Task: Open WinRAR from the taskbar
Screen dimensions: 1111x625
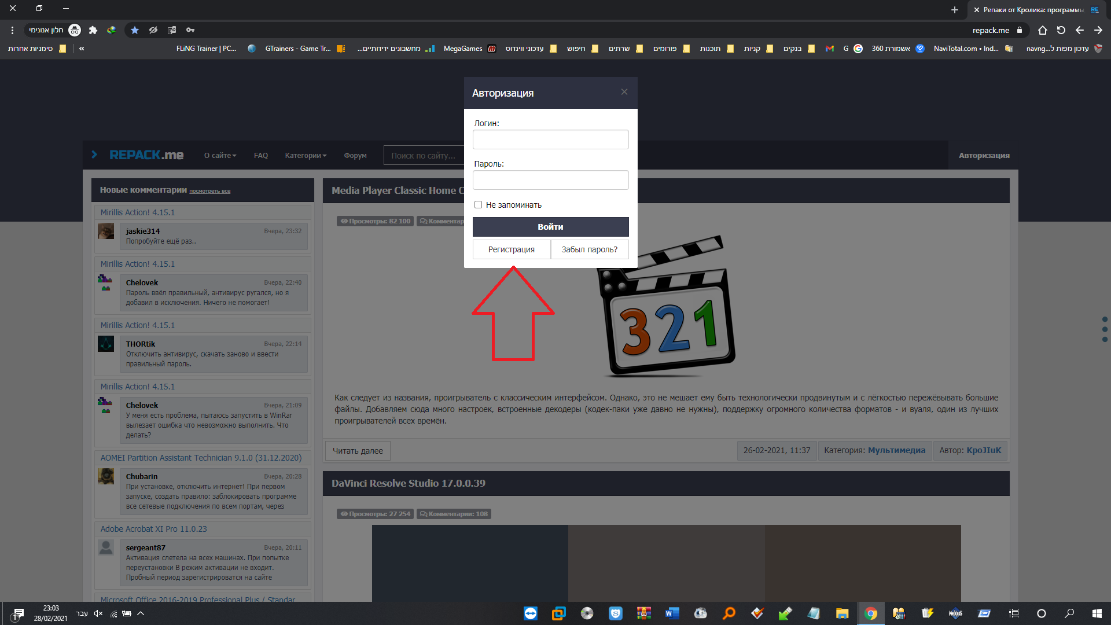Action: [643, 613]
